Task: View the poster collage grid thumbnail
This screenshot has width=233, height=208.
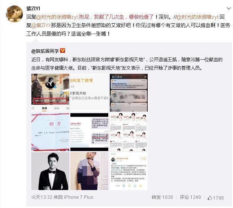Action: pyautogui.click(x=129, y=132)
